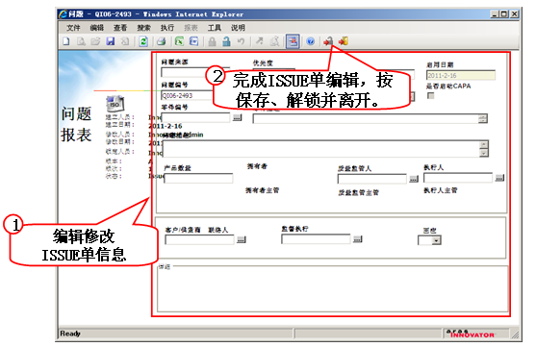Click the green Refresh toolbar icon
This screenshot has width=536, height=347.
[x=143, y=41]
